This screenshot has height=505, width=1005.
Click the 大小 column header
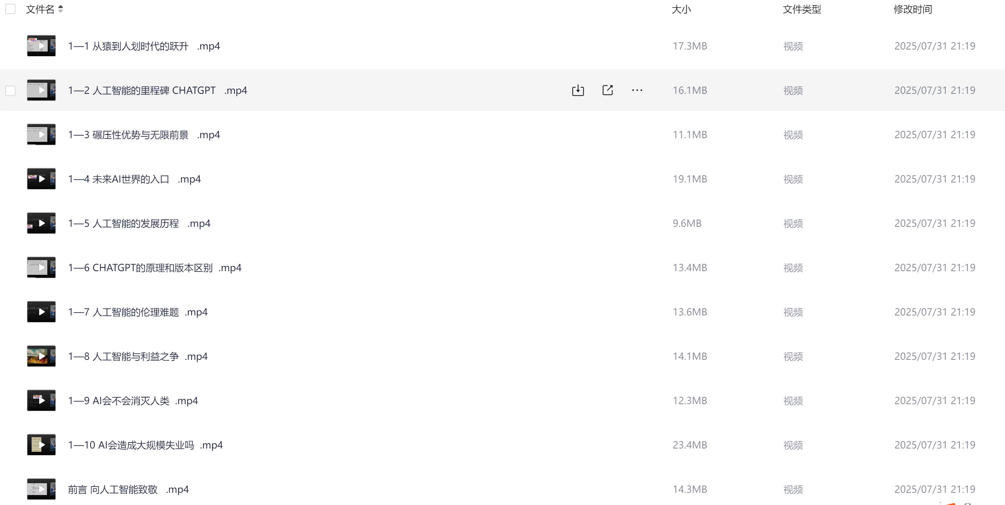click(x=681, y=9)
